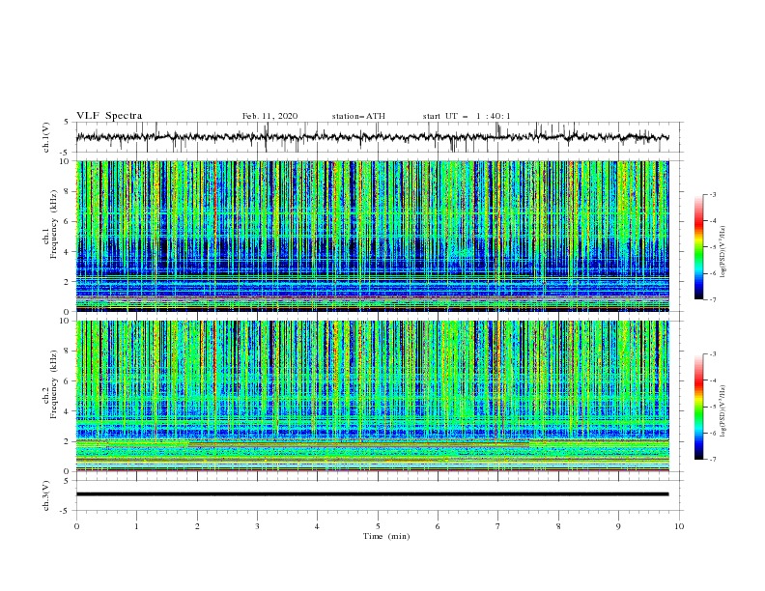Viewport: 765px width, 591px height.
Task: Click the time axis tick label '9'
Action: 618,526
